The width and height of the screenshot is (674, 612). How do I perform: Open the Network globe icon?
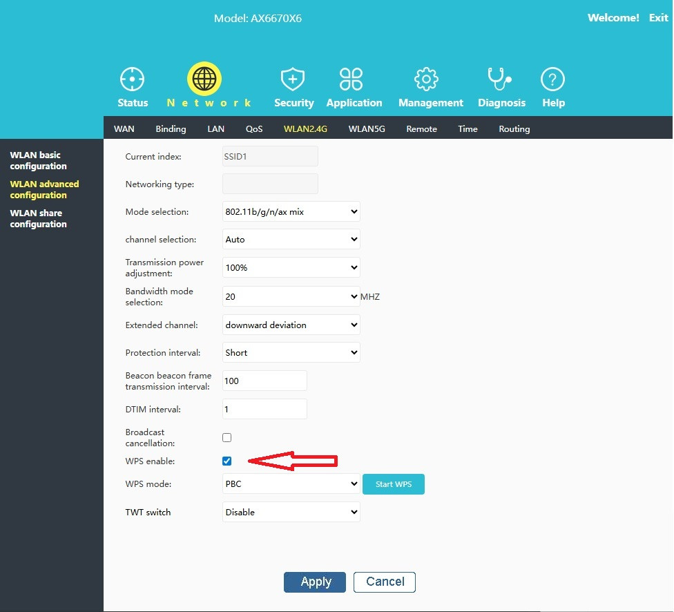tap(204, 79)
